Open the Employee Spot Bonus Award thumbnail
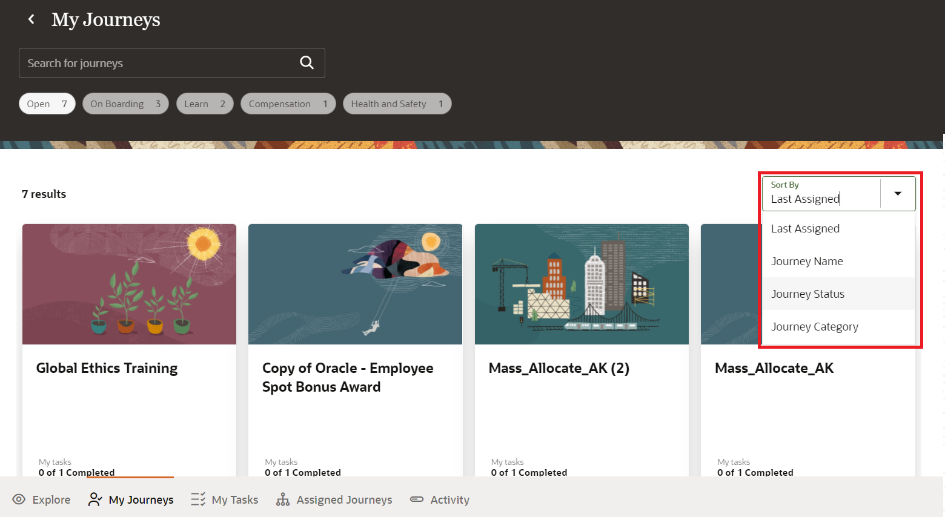This screenshot has width=945, height=517. (355, 284)
